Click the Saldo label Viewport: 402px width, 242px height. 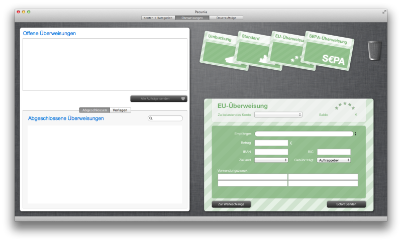click(x=323, y=115)
